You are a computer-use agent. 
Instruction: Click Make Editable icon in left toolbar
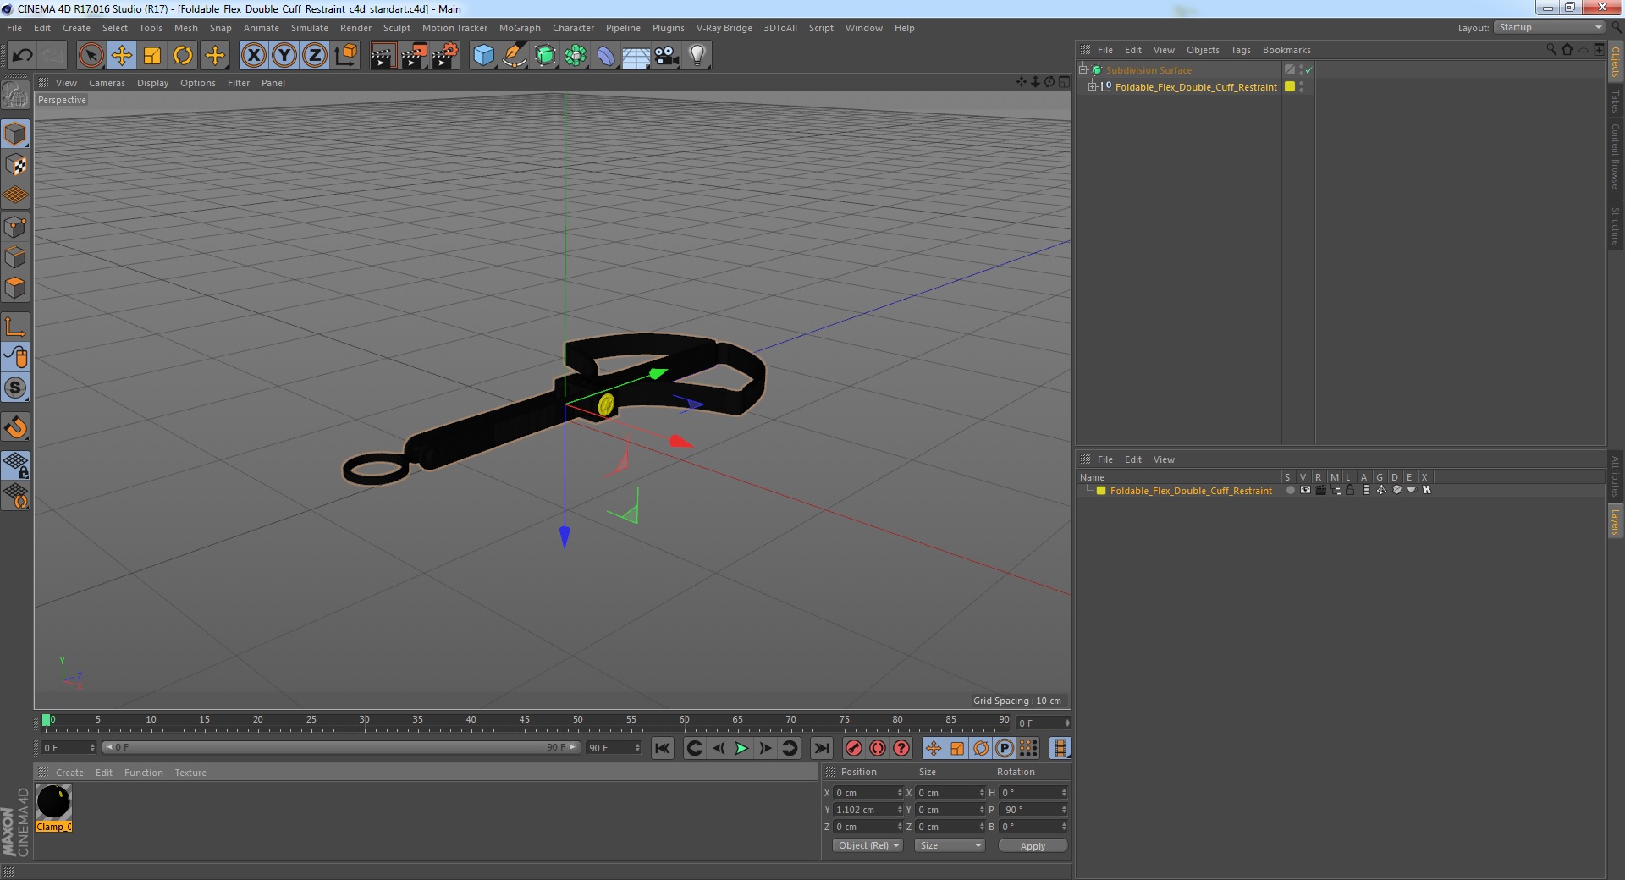tap(15, 95)
